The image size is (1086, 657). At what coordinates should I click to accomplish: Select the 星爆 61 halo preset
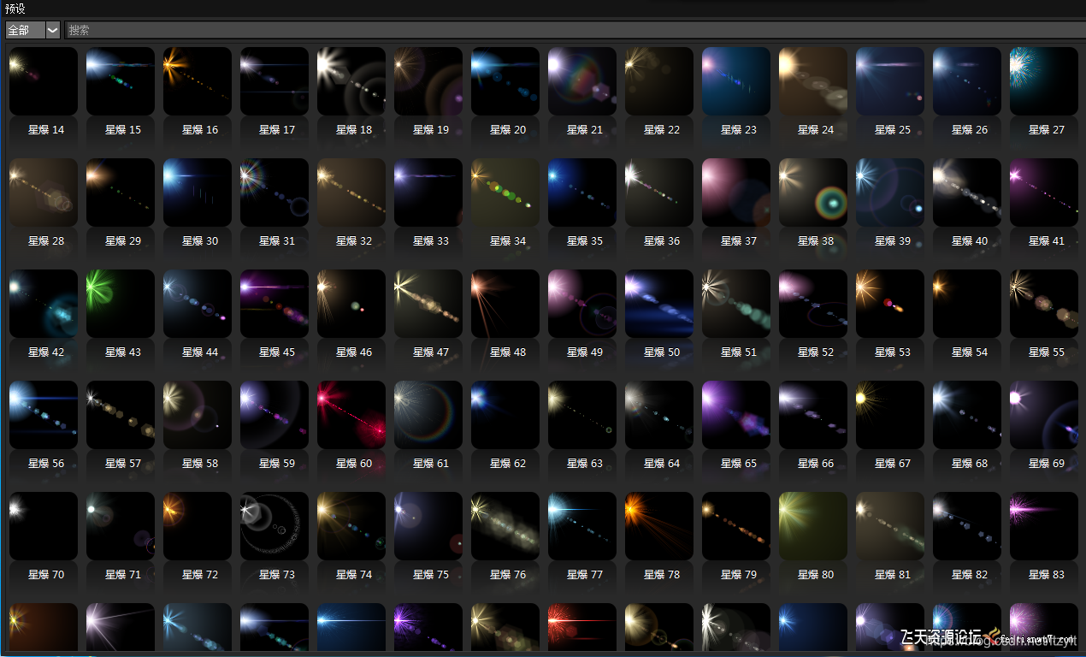point(428,415)
